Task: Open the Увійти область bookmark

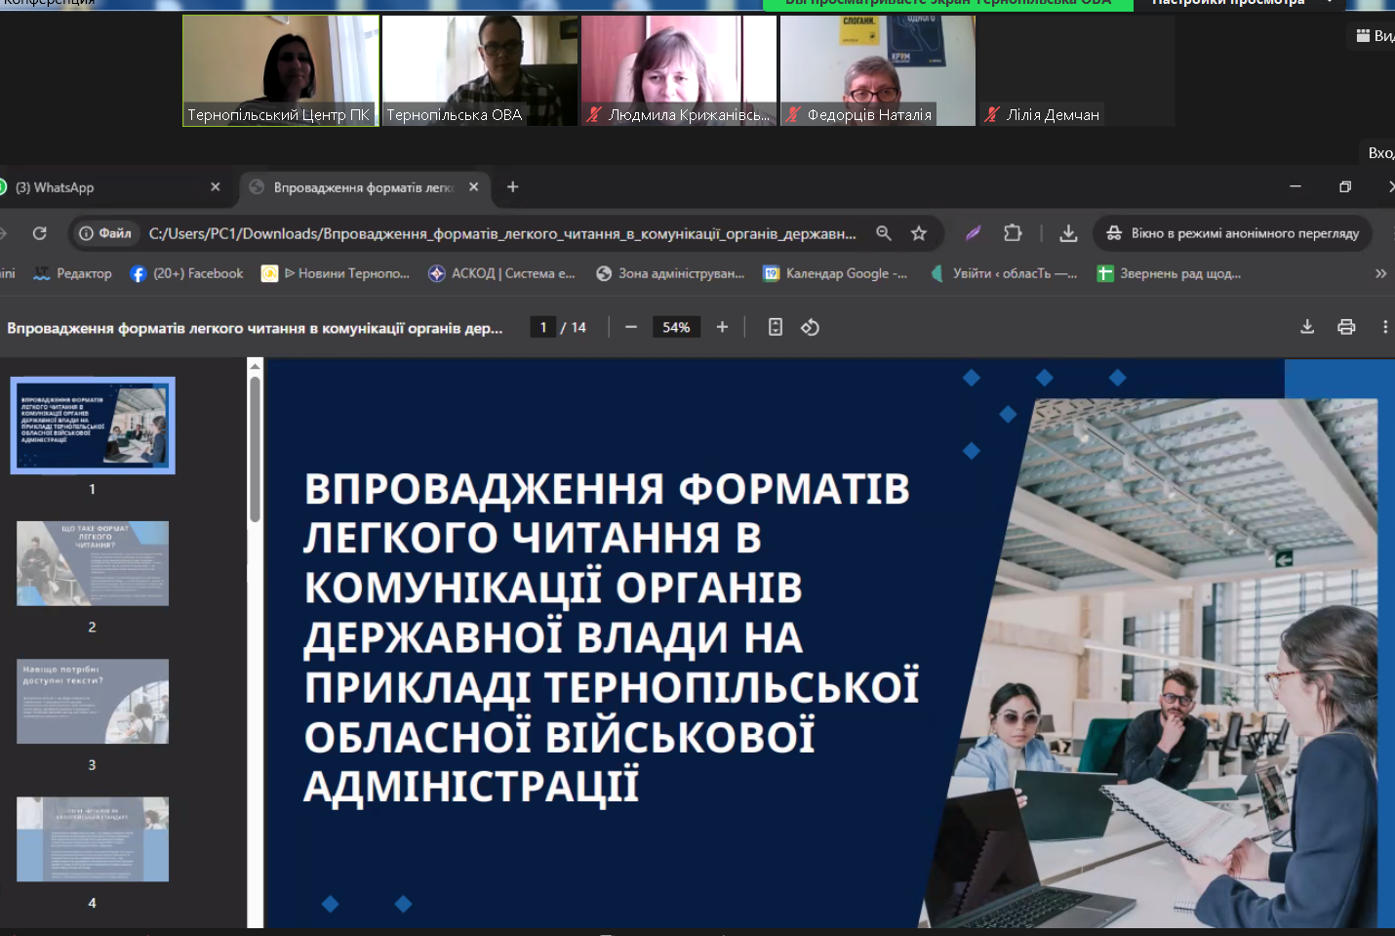Action: (x=1004, y=273)
